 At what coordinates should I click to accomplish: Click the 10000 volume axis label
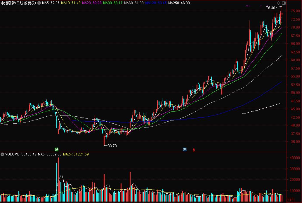point(295,190)
